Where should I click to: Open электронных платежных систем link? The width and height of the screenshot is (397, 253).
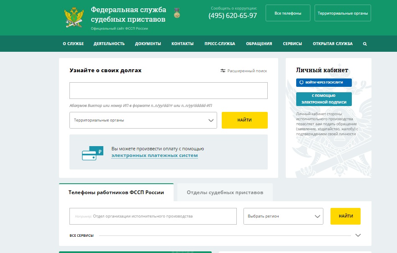pos(154,155)
